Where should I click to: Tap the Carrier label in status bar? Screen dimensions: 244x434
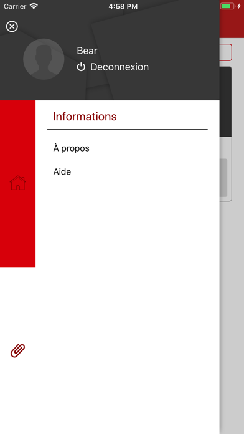[x=15, y=6]
